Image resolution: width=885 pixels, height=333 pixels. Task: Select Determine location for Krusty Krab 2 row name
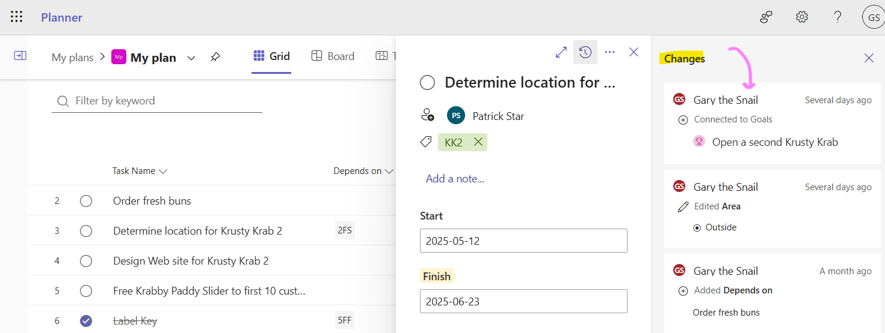tap(197, 231)
